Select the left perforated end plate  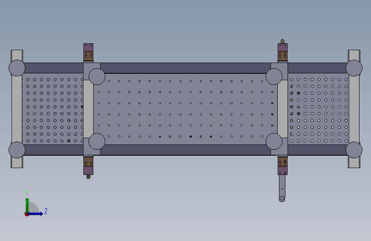[x=53, y=109]
